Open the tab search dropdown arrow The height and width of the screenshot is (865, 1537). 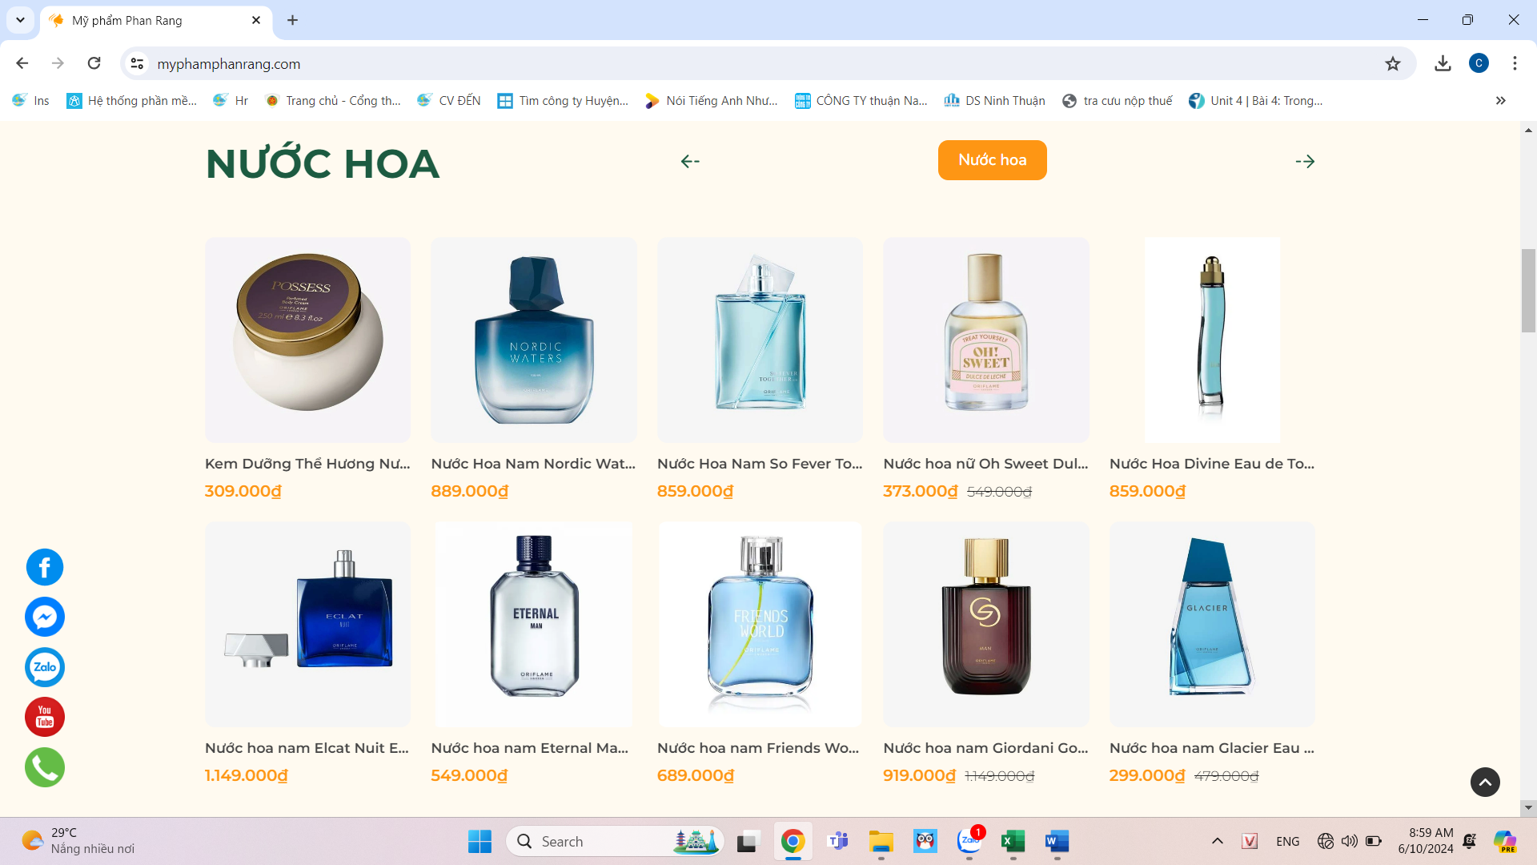click(20, 20)
